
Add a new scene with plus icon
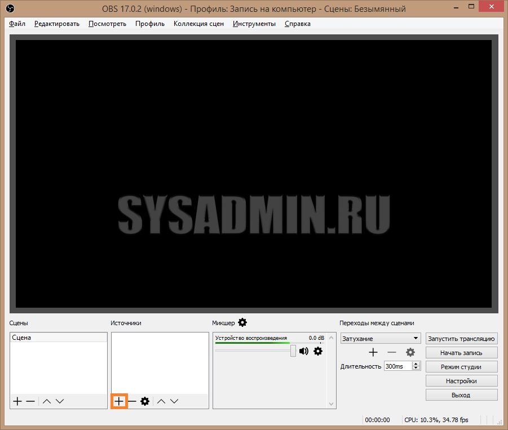coord(17,401)
